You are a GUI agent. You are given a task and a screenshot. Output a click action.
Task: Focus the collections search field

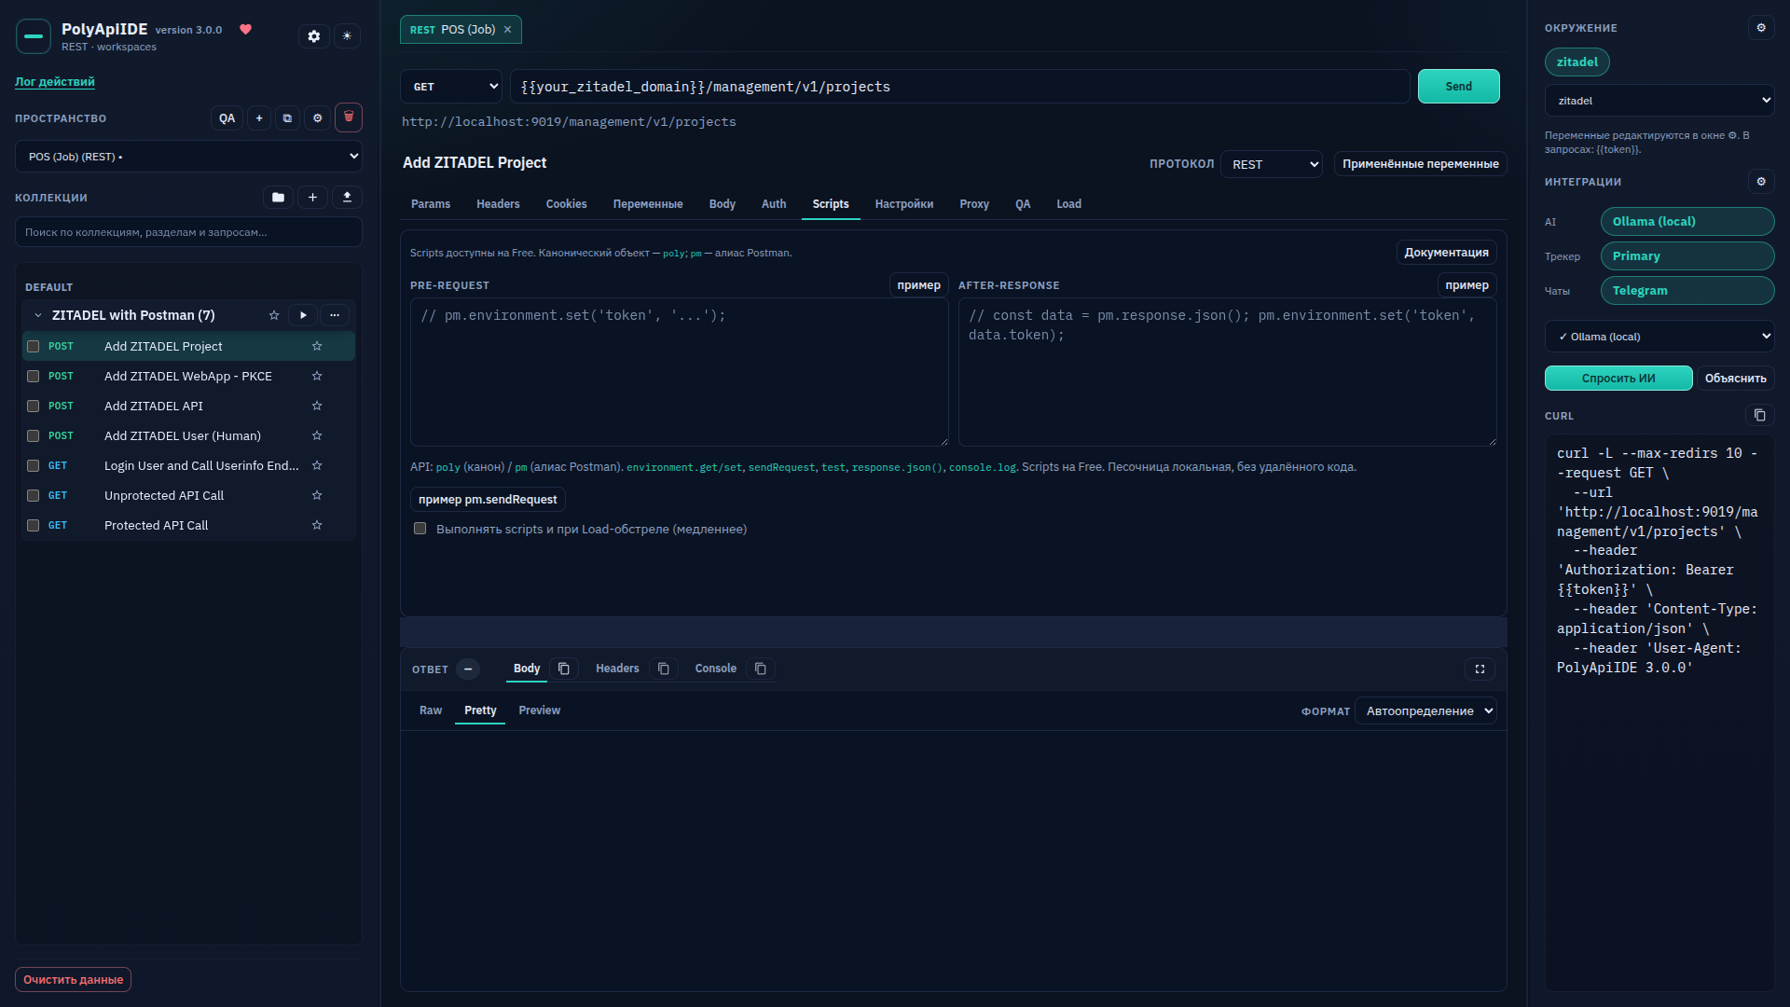coord(188,232)
